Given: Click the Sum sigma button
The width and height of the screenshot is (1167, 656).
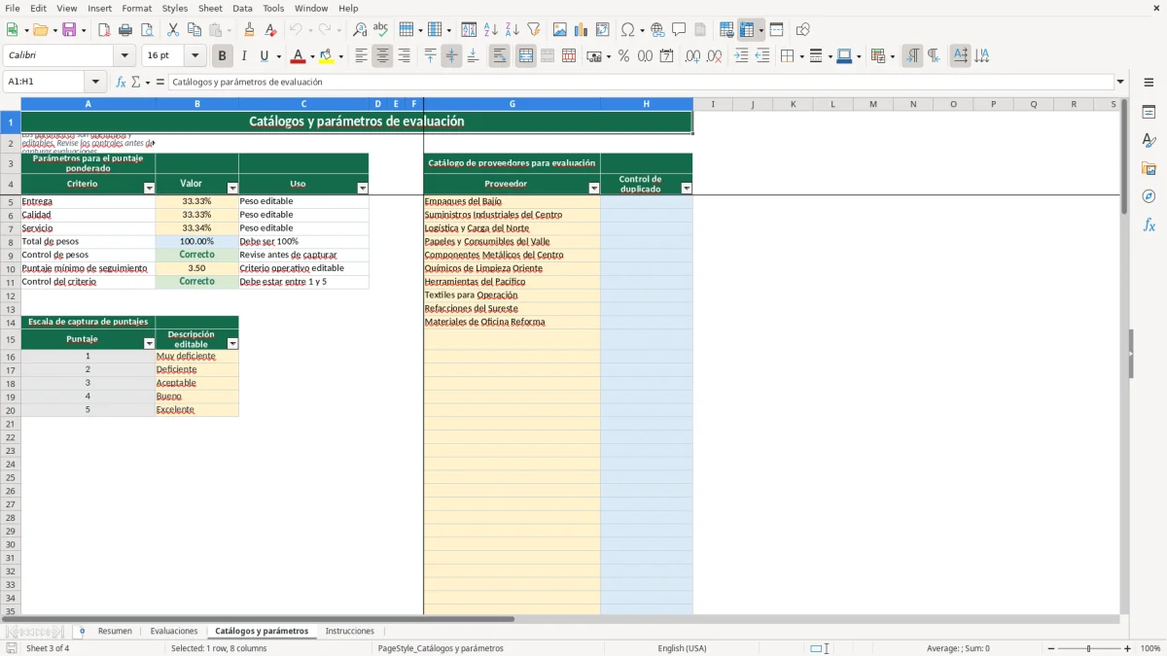Looking at the screenshot, I should click(x=136, y=82).
